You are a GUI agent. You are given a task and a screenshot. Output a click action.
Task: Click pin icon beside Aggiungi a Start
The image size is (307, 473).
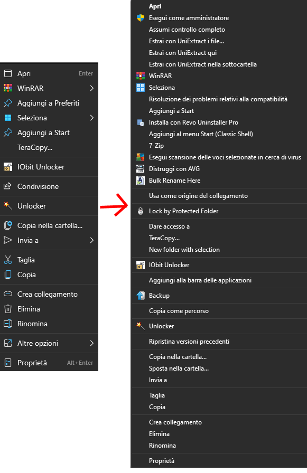coord(8,133)
